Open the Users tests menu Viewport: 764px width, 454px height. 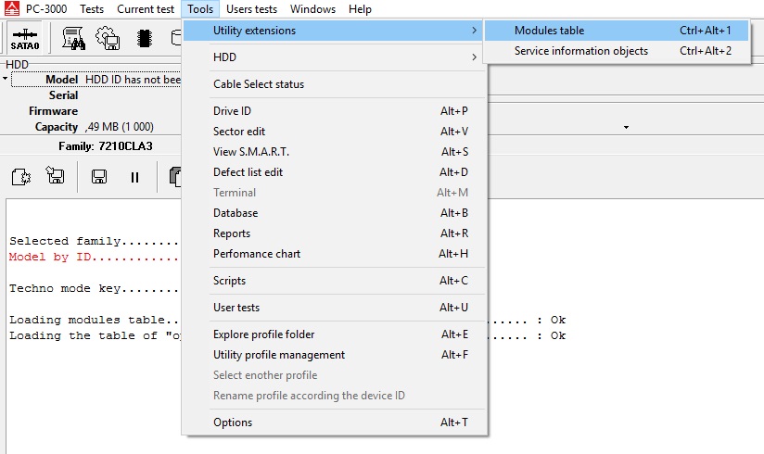(251, 9)
